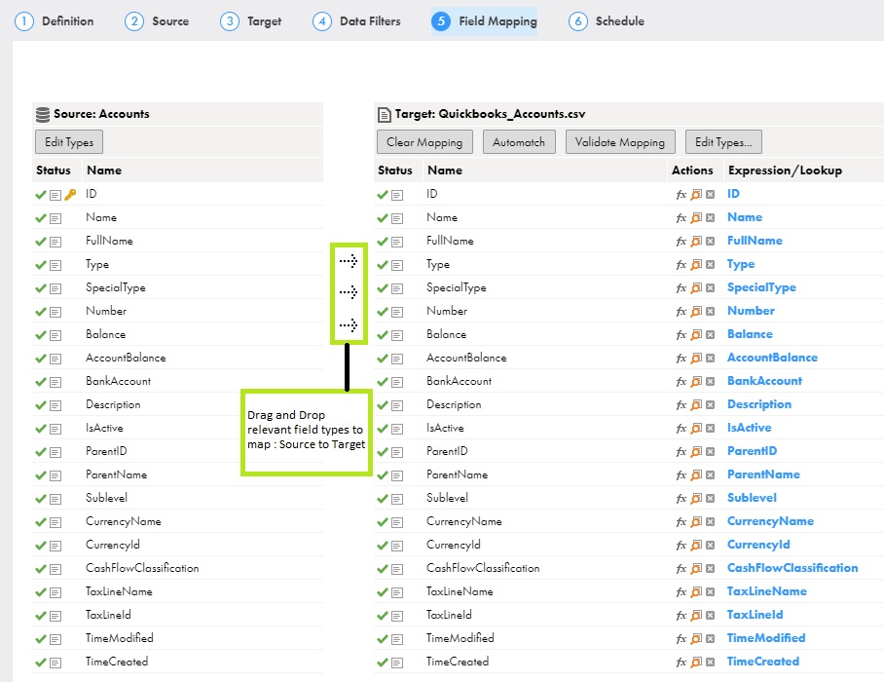
Task: Open fx expression for Type target row
Action: (681, 265)
